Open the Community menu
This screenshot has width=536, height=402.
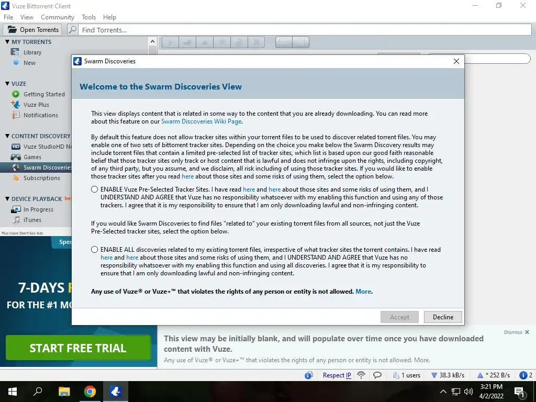[x=58, y=17]
